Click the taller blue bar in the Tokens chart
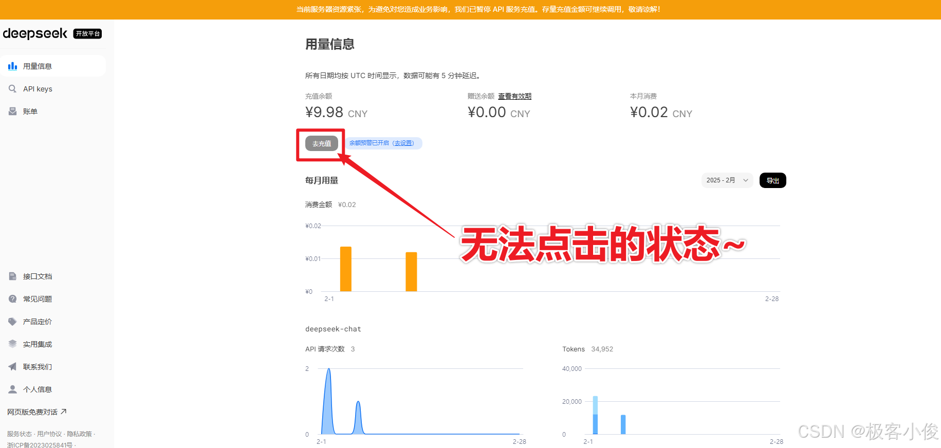The width and height of the screenshot is (941, 448). pyautogui.click(x=595, y=415)
